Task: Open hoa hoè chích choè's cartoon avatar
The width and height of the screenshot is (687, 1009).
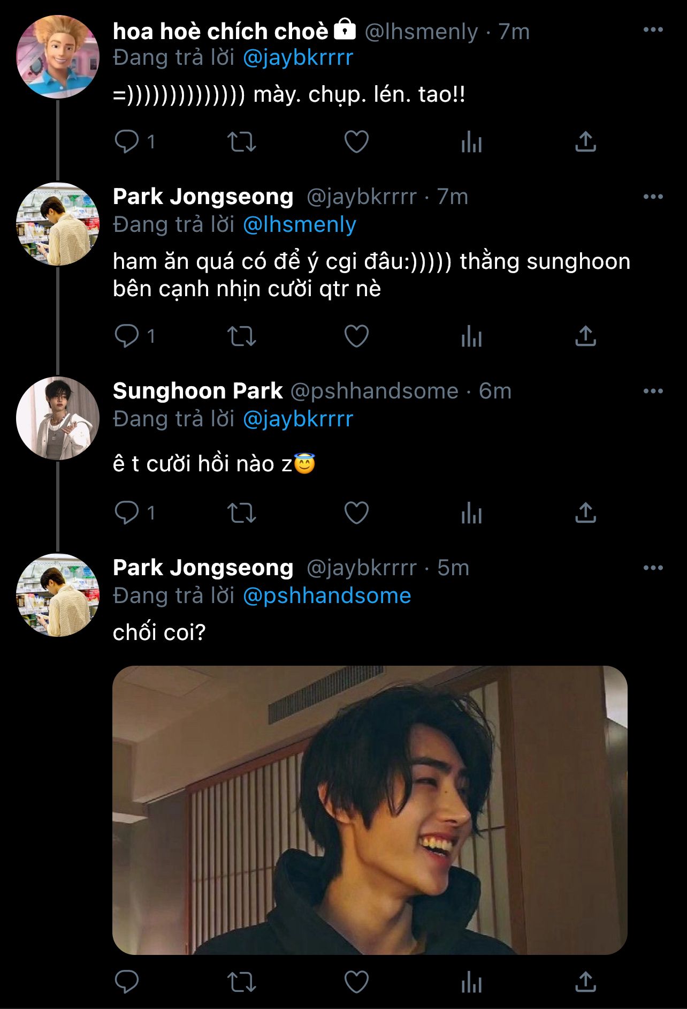Action: (x=58, y=57)
